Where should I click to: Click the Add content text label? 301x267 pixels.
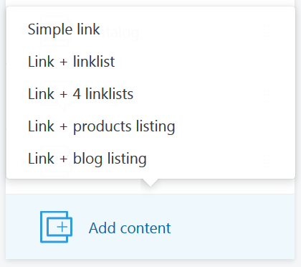[x=130, y=228]
